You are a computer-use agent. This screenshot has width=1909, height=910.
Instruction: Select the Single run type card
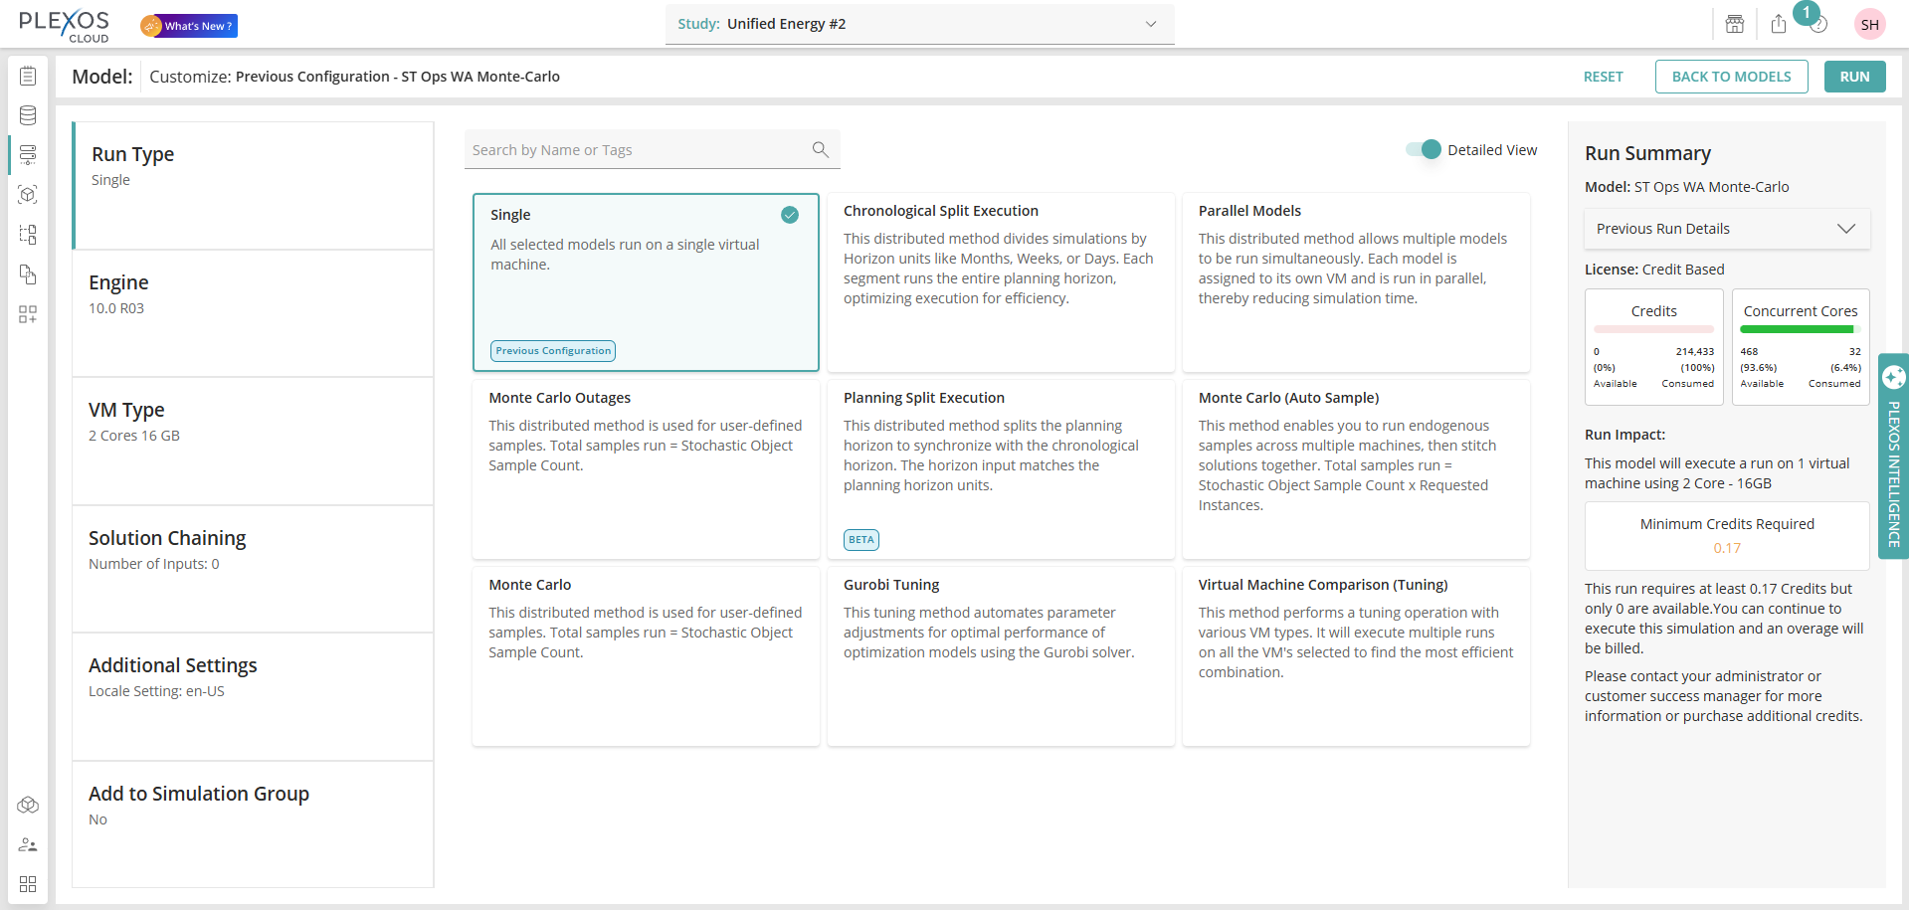(646, 282)
